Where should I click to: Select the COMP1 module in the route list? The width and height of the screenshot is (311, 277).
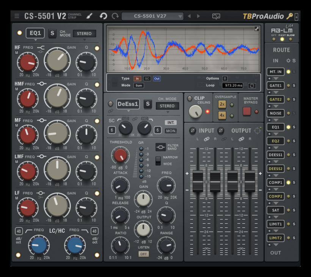pos(276,182)
